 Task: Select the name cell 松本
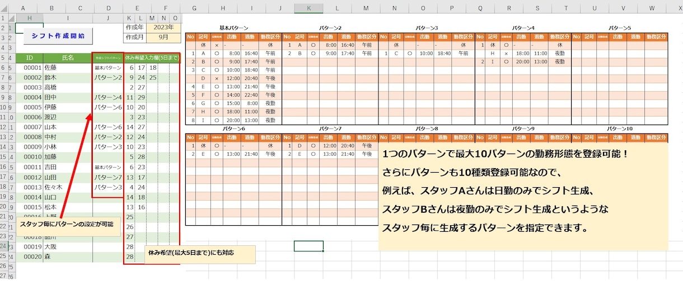tap(68, 207)
